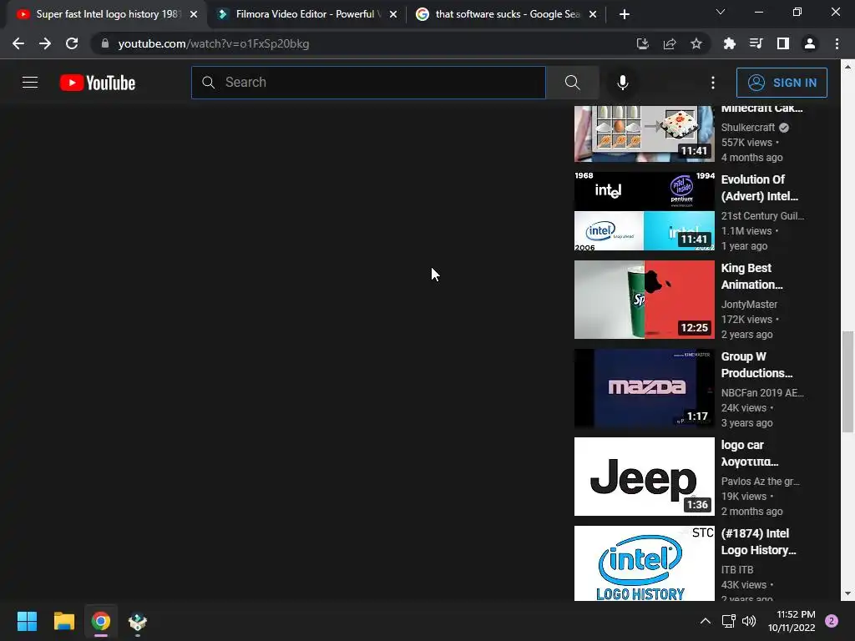Open the NBCFan 2019 AE channel name
Viewport: 855px width, 641px height.
(762, 392)
